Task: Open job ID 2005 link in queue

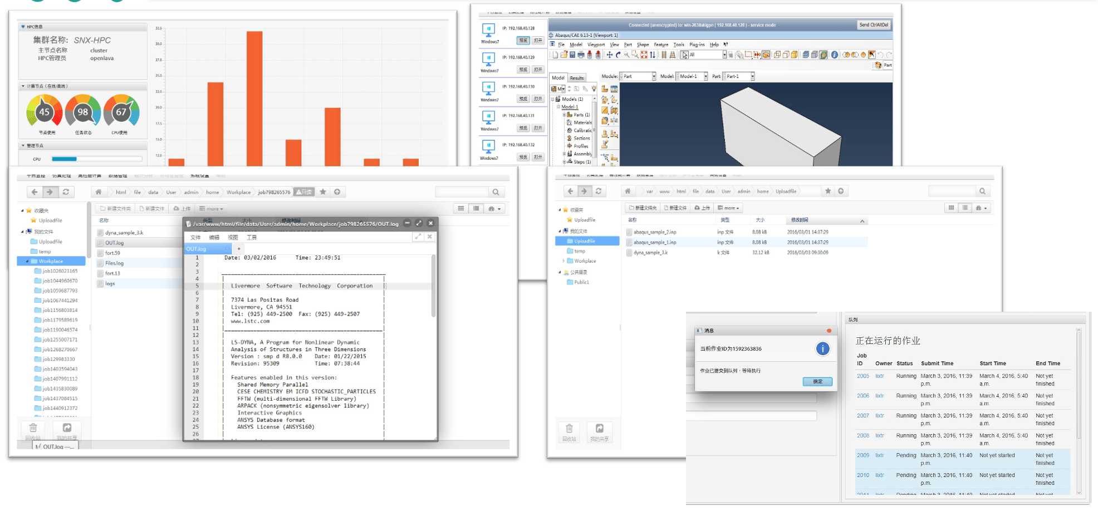Action: point(862,376)
